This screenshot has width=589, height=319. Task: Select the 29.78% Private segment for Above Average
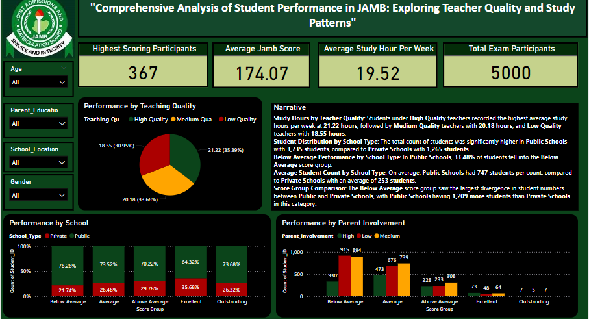(x=149, y=288)
